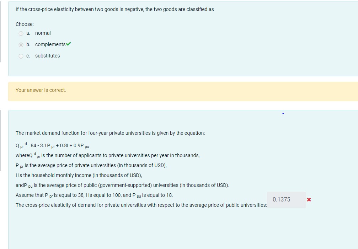The height and width of the screenshot is (249, 358).
Task: Click the green checkmark beside complements
Action: pyautogui.click(x=68, y=44)
